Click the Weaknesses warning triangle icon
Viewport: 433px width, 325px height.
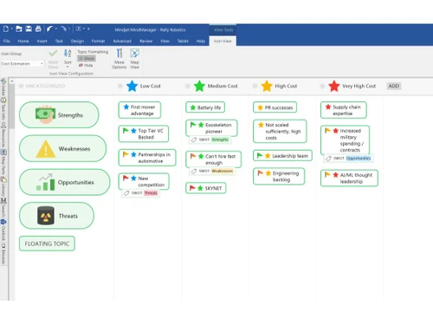[x=46, y=149]
